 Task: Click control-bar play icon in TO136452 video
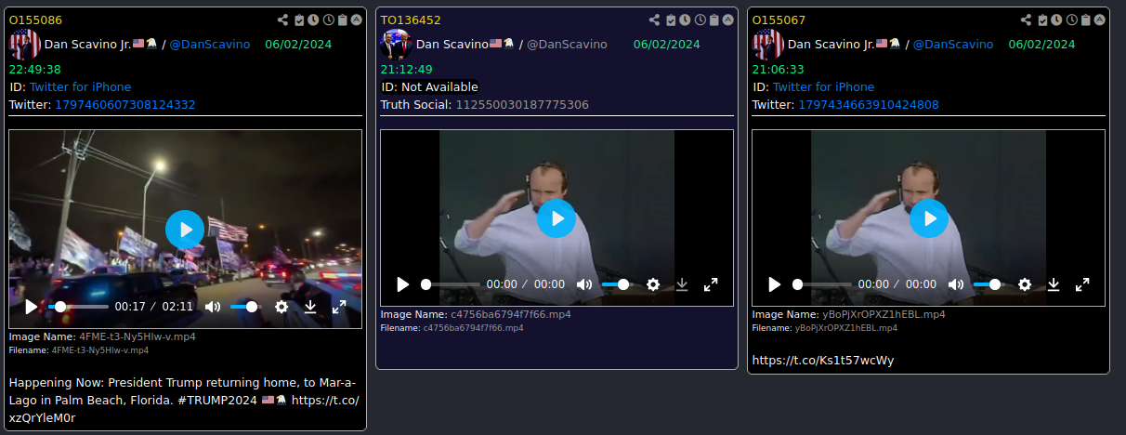(402, 284)
